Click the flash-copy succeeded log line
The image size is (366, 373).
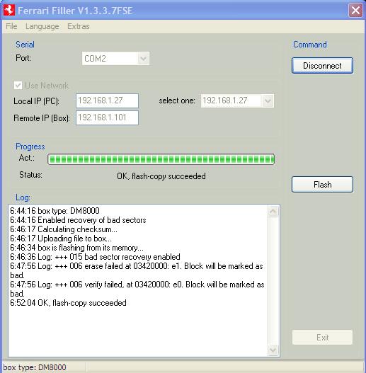68,303
